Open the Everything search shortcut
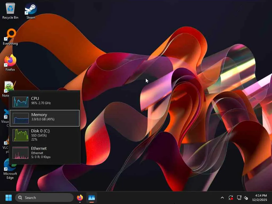This screenshot has width=272, height=204. [x=10, y=37]
